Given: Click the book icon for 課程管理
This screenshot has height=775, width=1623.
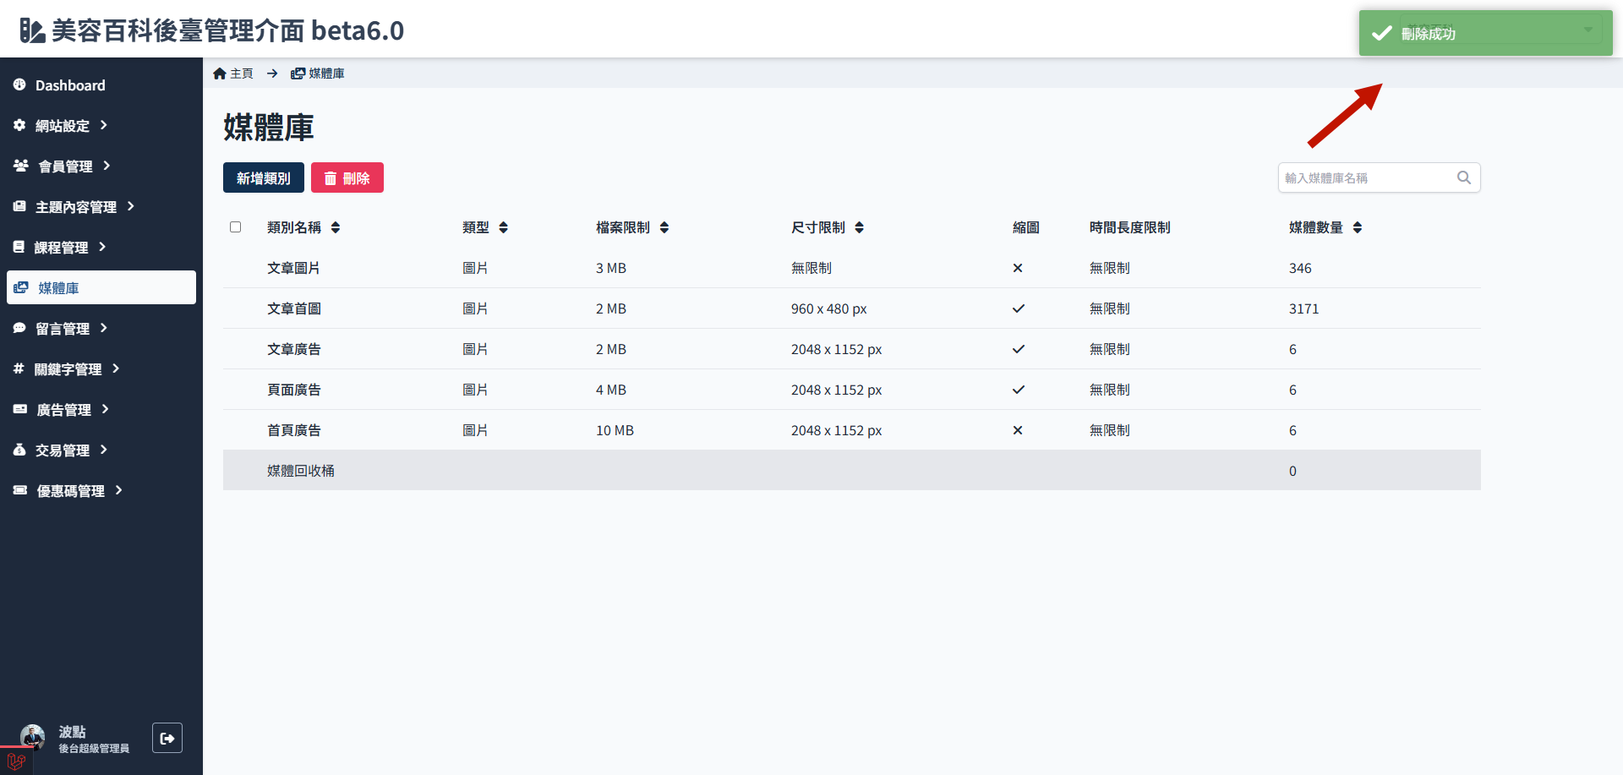Looking at the screenshot, I should [19, 247].
